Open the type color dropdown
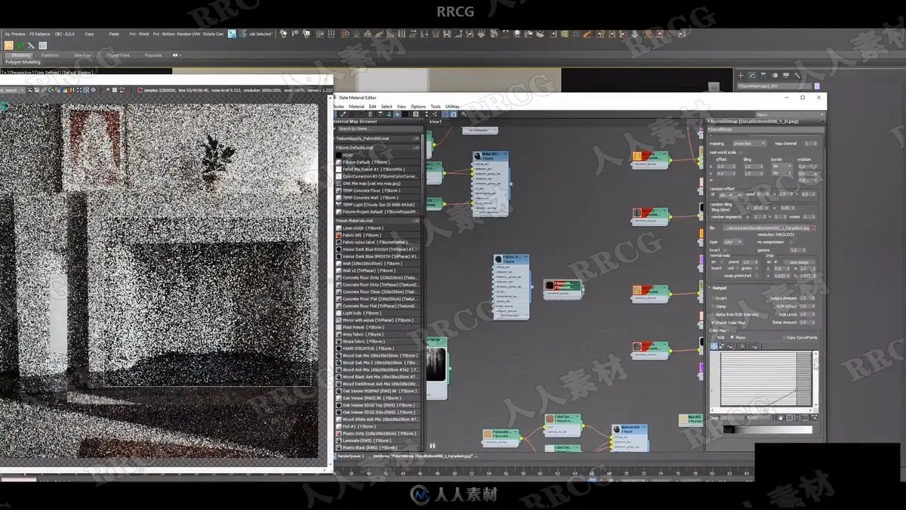The height and width of the screenshot is (510, 906). click(x=732, y=242)
